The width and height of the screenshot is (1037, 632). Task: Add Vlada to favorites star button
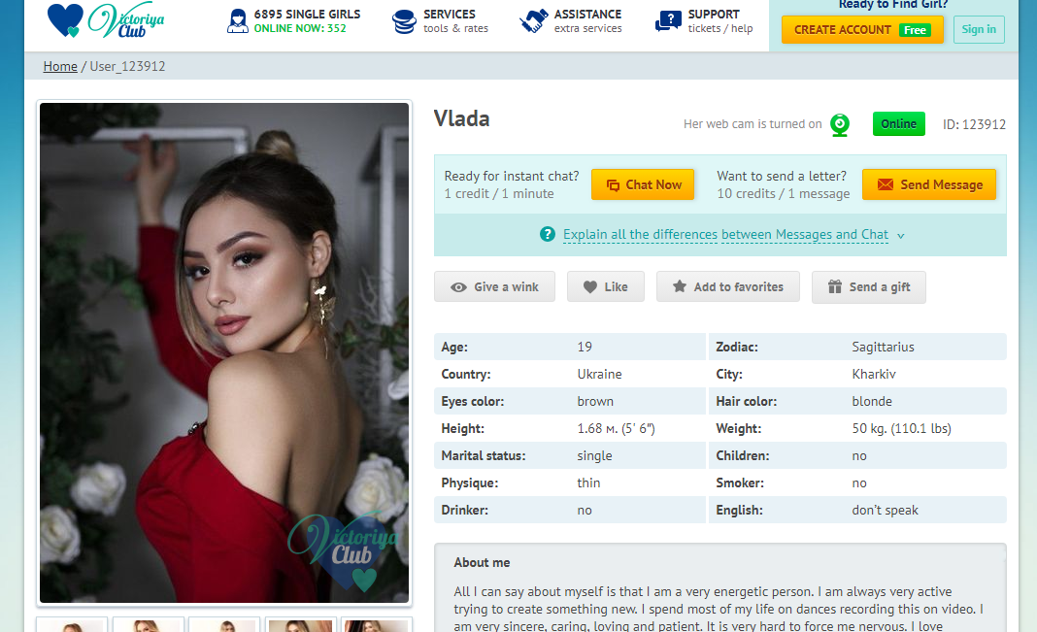point(728,287)
